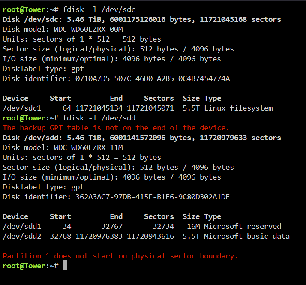Image resolution: width=306 pixels, height=285 pixels.
Task: Click the 'fdisk -l /dev/sdd' command text
Action: coord(99,118)
